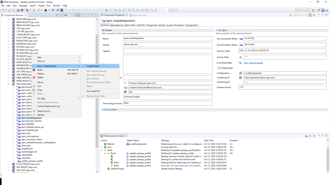Collapse the MyComponents tree node
Viewport: 330px width, 185px height.
(x=8, y=84)
